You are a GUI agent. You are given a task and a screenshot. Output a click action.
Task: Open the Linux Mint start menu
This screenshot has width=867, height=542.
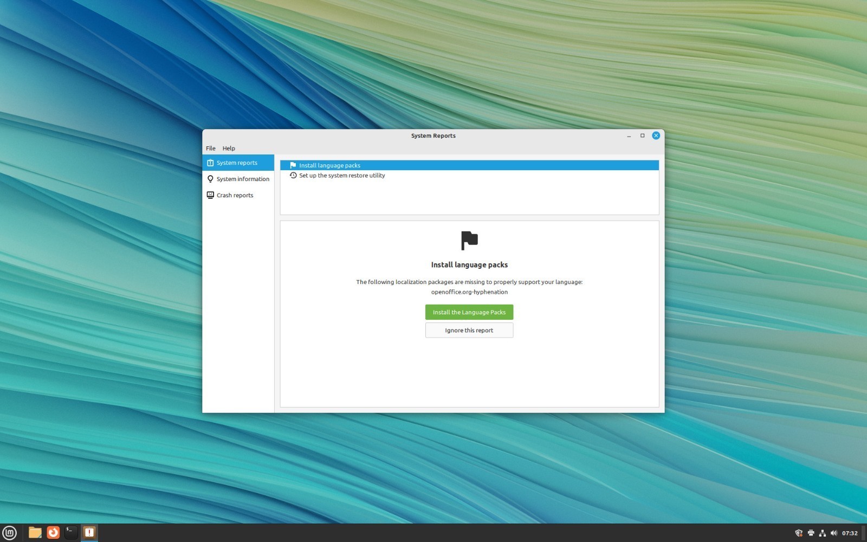pyautogui.click(x=9, y=533)
